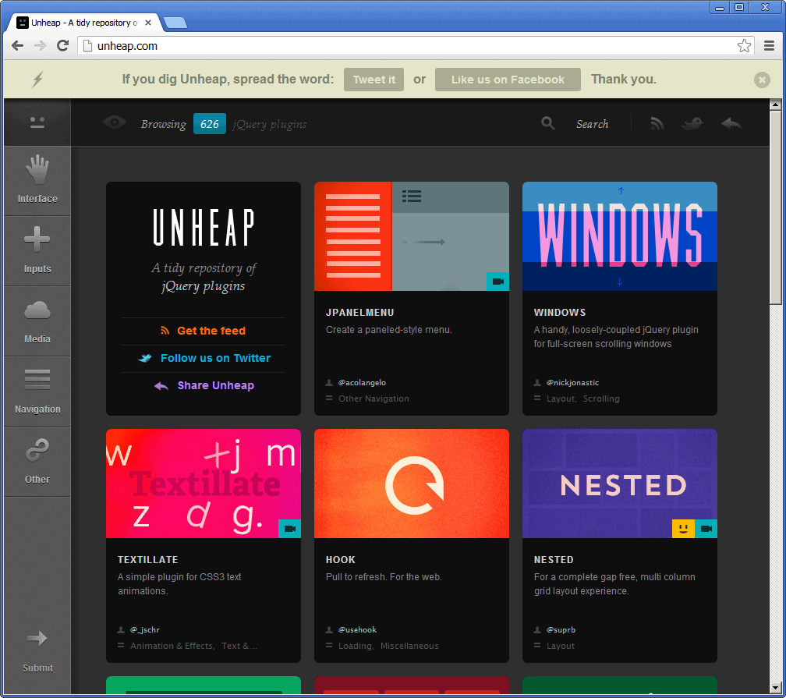The height and width of the screenshot is (698, 786).
Task: Open the Nested plugin thumbnail
Action: [x=620, y=484]
